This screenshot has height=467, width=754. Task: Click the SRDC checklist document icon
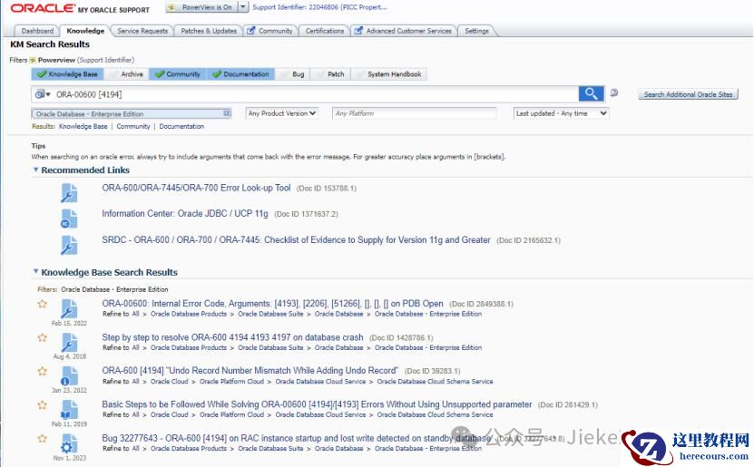coord(69,245)
